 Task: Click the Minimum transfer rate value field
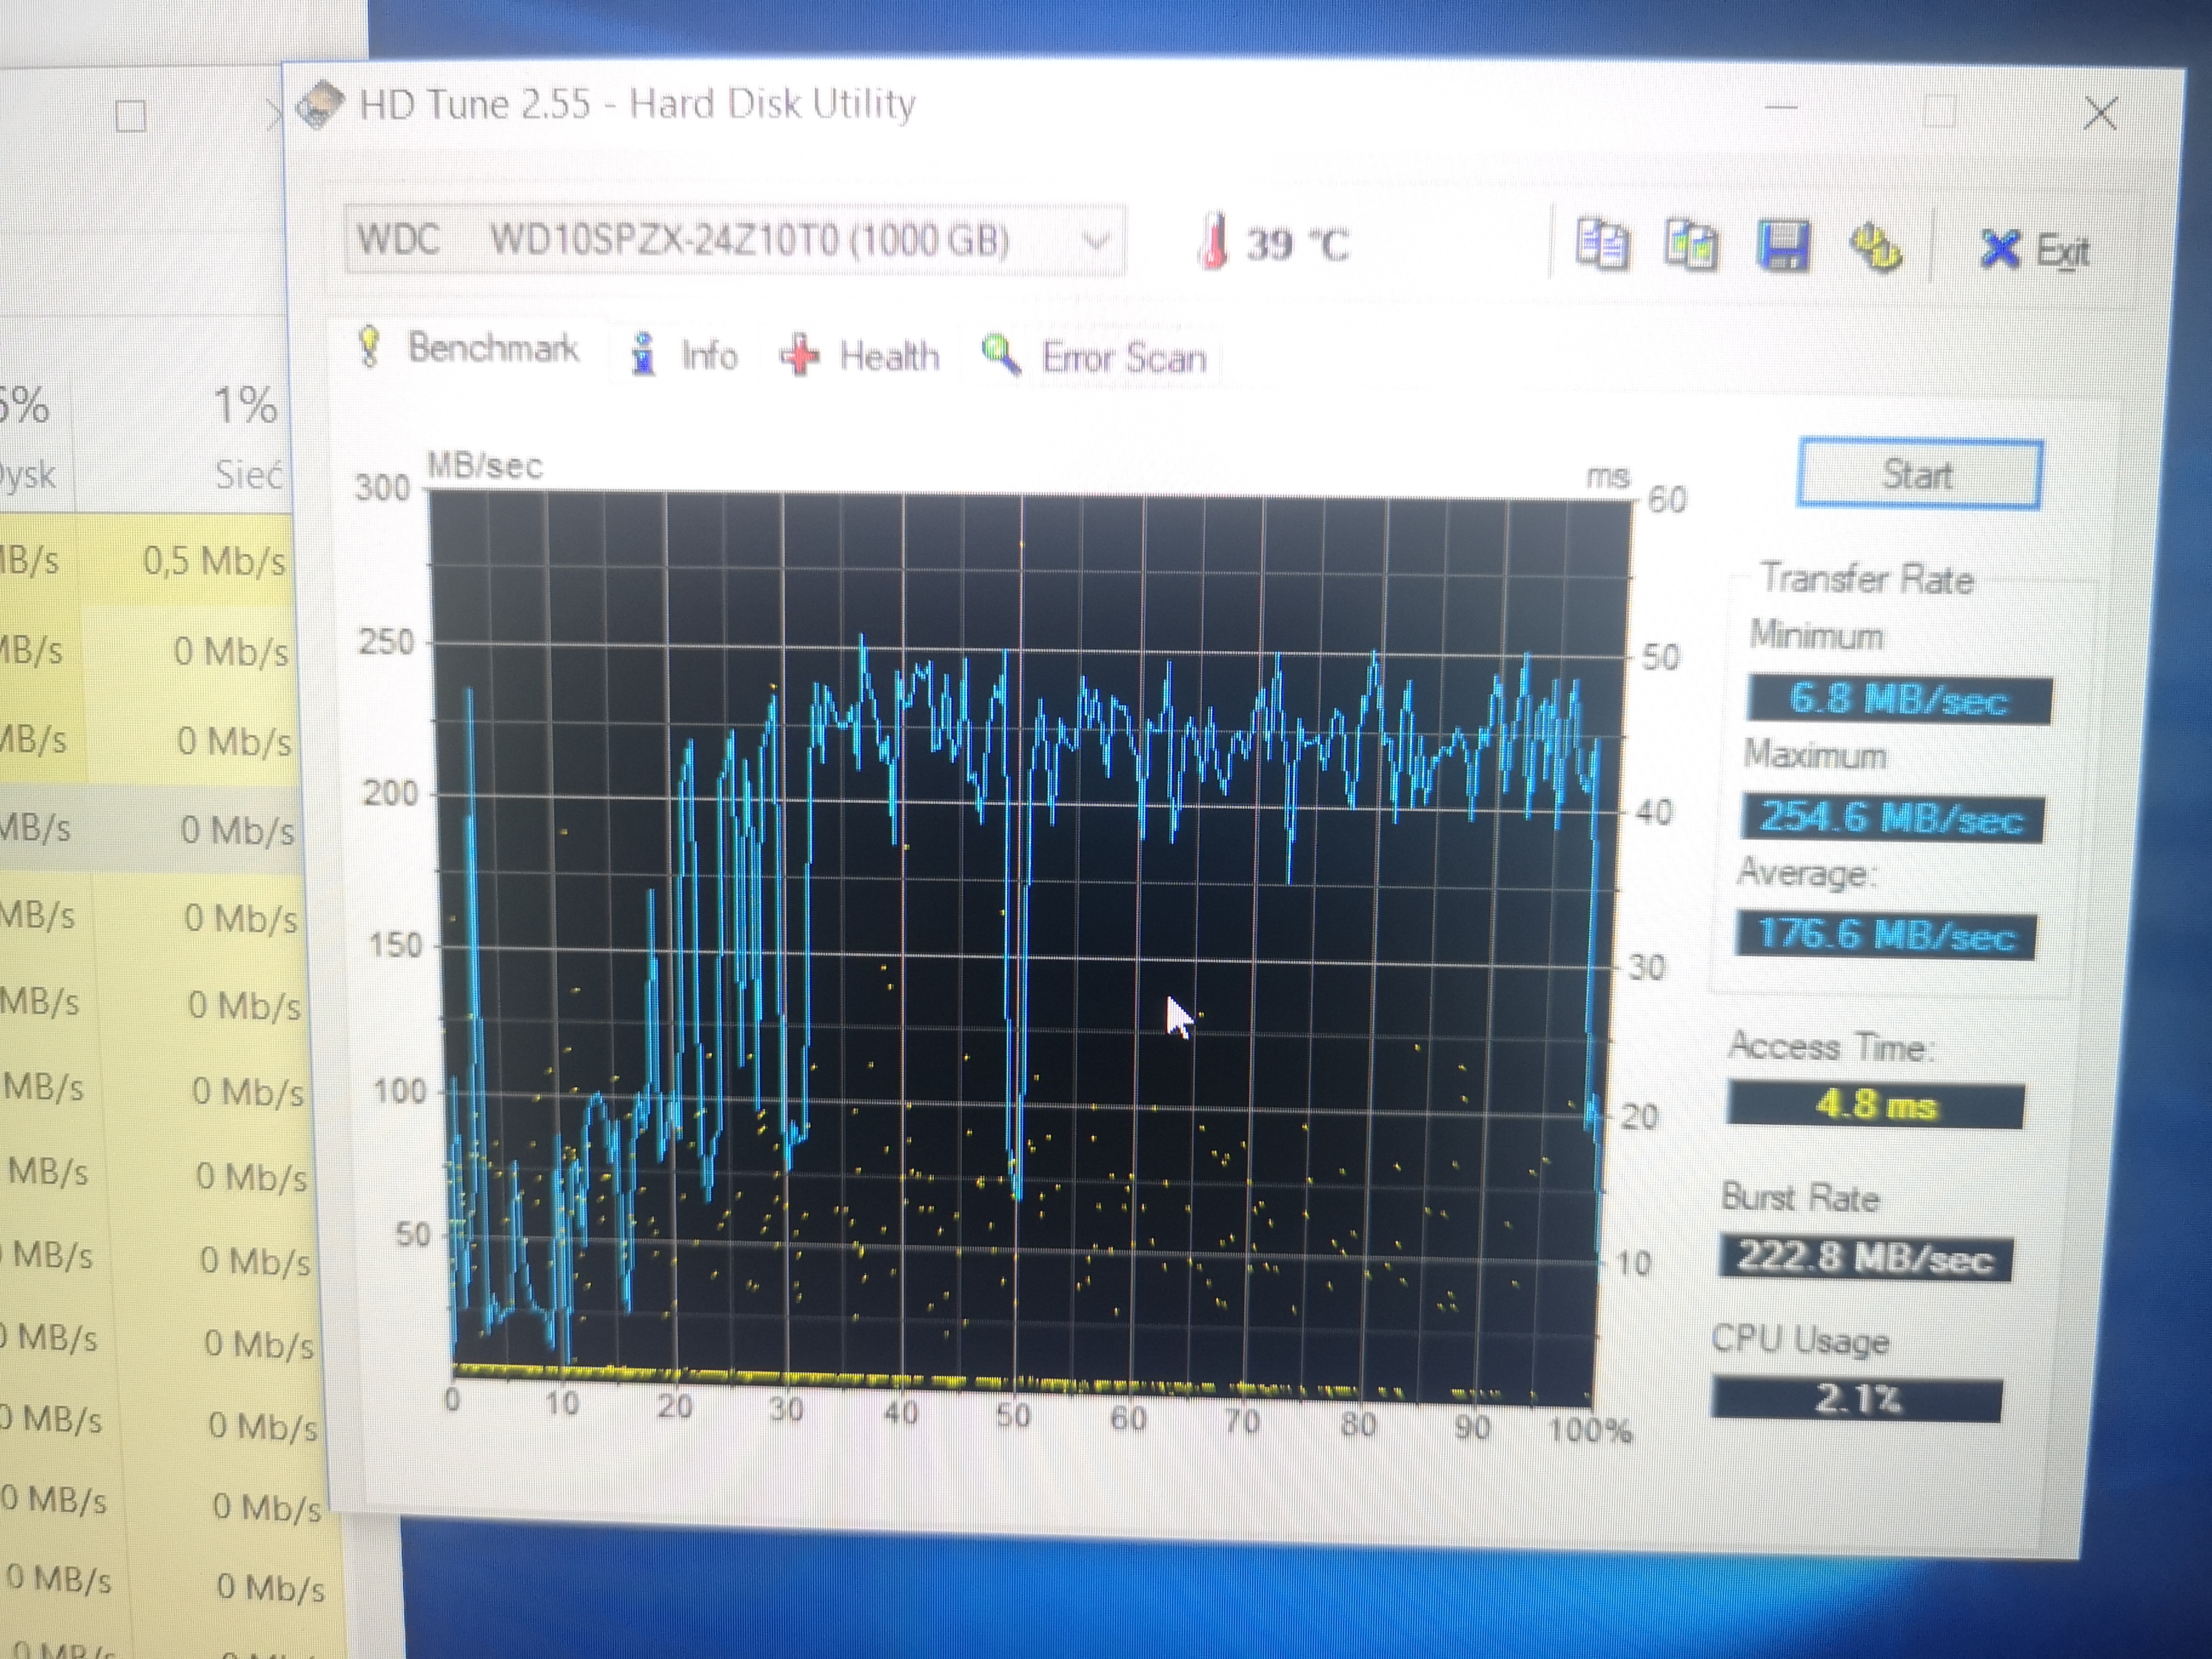(1899, 699)
